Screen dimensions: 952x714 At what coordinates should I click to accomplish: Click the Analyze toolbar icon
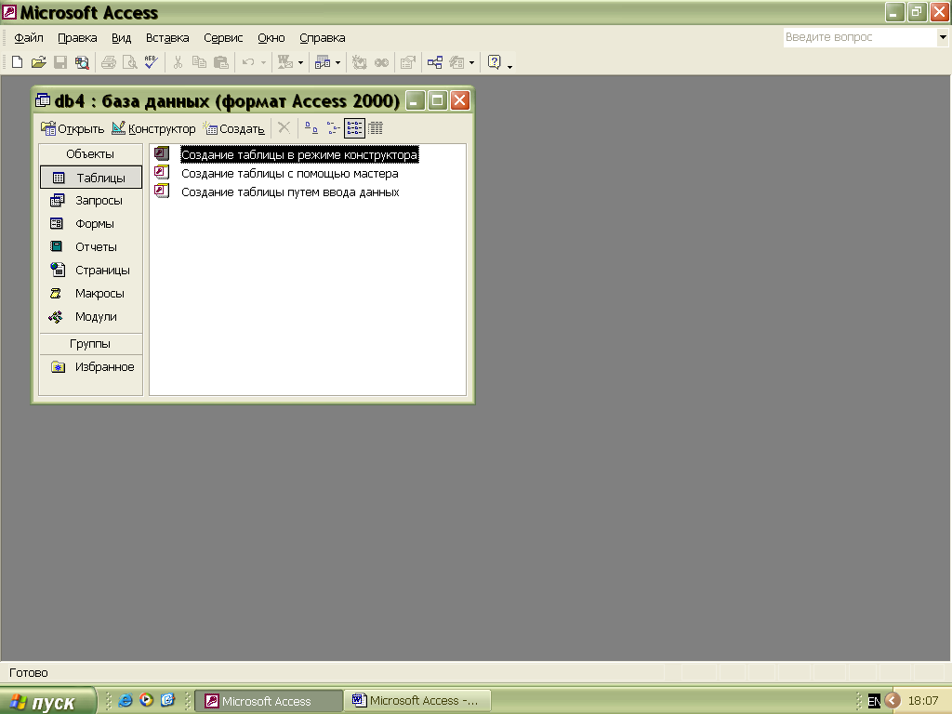pyautogui.click(x=323, y=62)
